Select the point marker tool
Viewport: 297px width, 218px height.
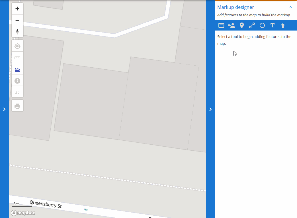(241, 25)
